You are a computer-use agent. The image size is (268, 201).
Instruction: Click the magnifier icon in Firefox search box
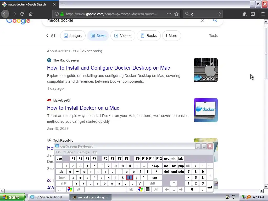[x=187, y=14]
